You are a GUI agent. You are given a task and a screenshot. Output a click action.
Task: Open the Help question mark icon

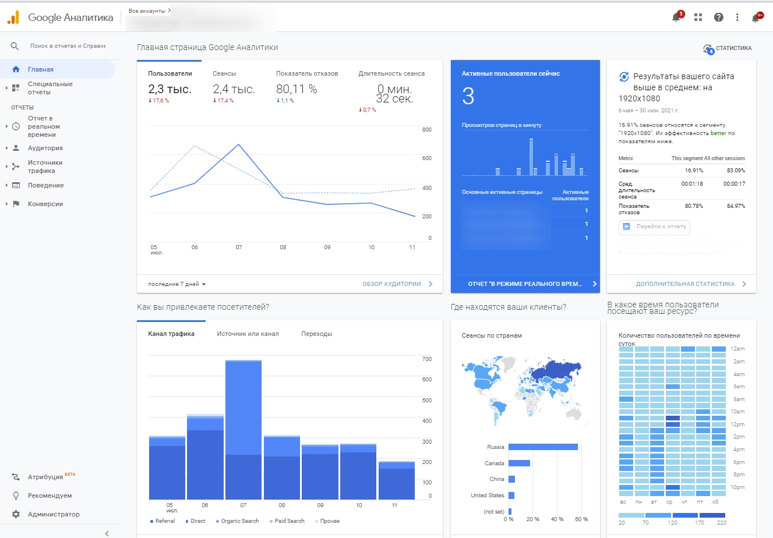(x=719, y=17)
